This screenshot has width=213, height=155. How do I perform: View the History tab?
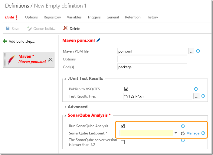tap(152, 17)
